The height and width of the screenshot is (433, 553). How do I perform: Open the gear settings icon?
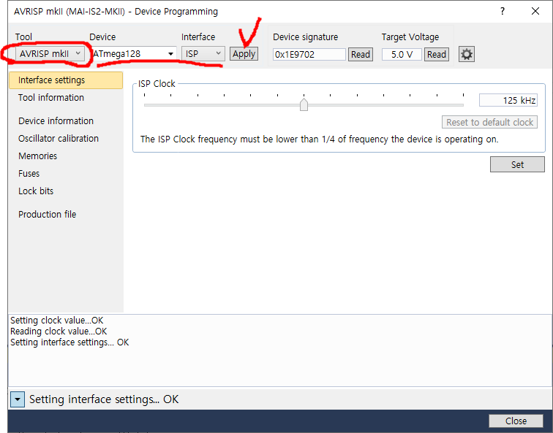[x=466, y=54]
